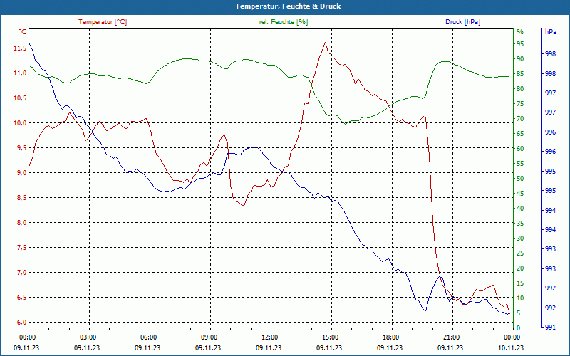Click the '%' unit label on humidity axis
Image resolution: width=570 pixels, height=356 pixels.
(x=520, y=32)
